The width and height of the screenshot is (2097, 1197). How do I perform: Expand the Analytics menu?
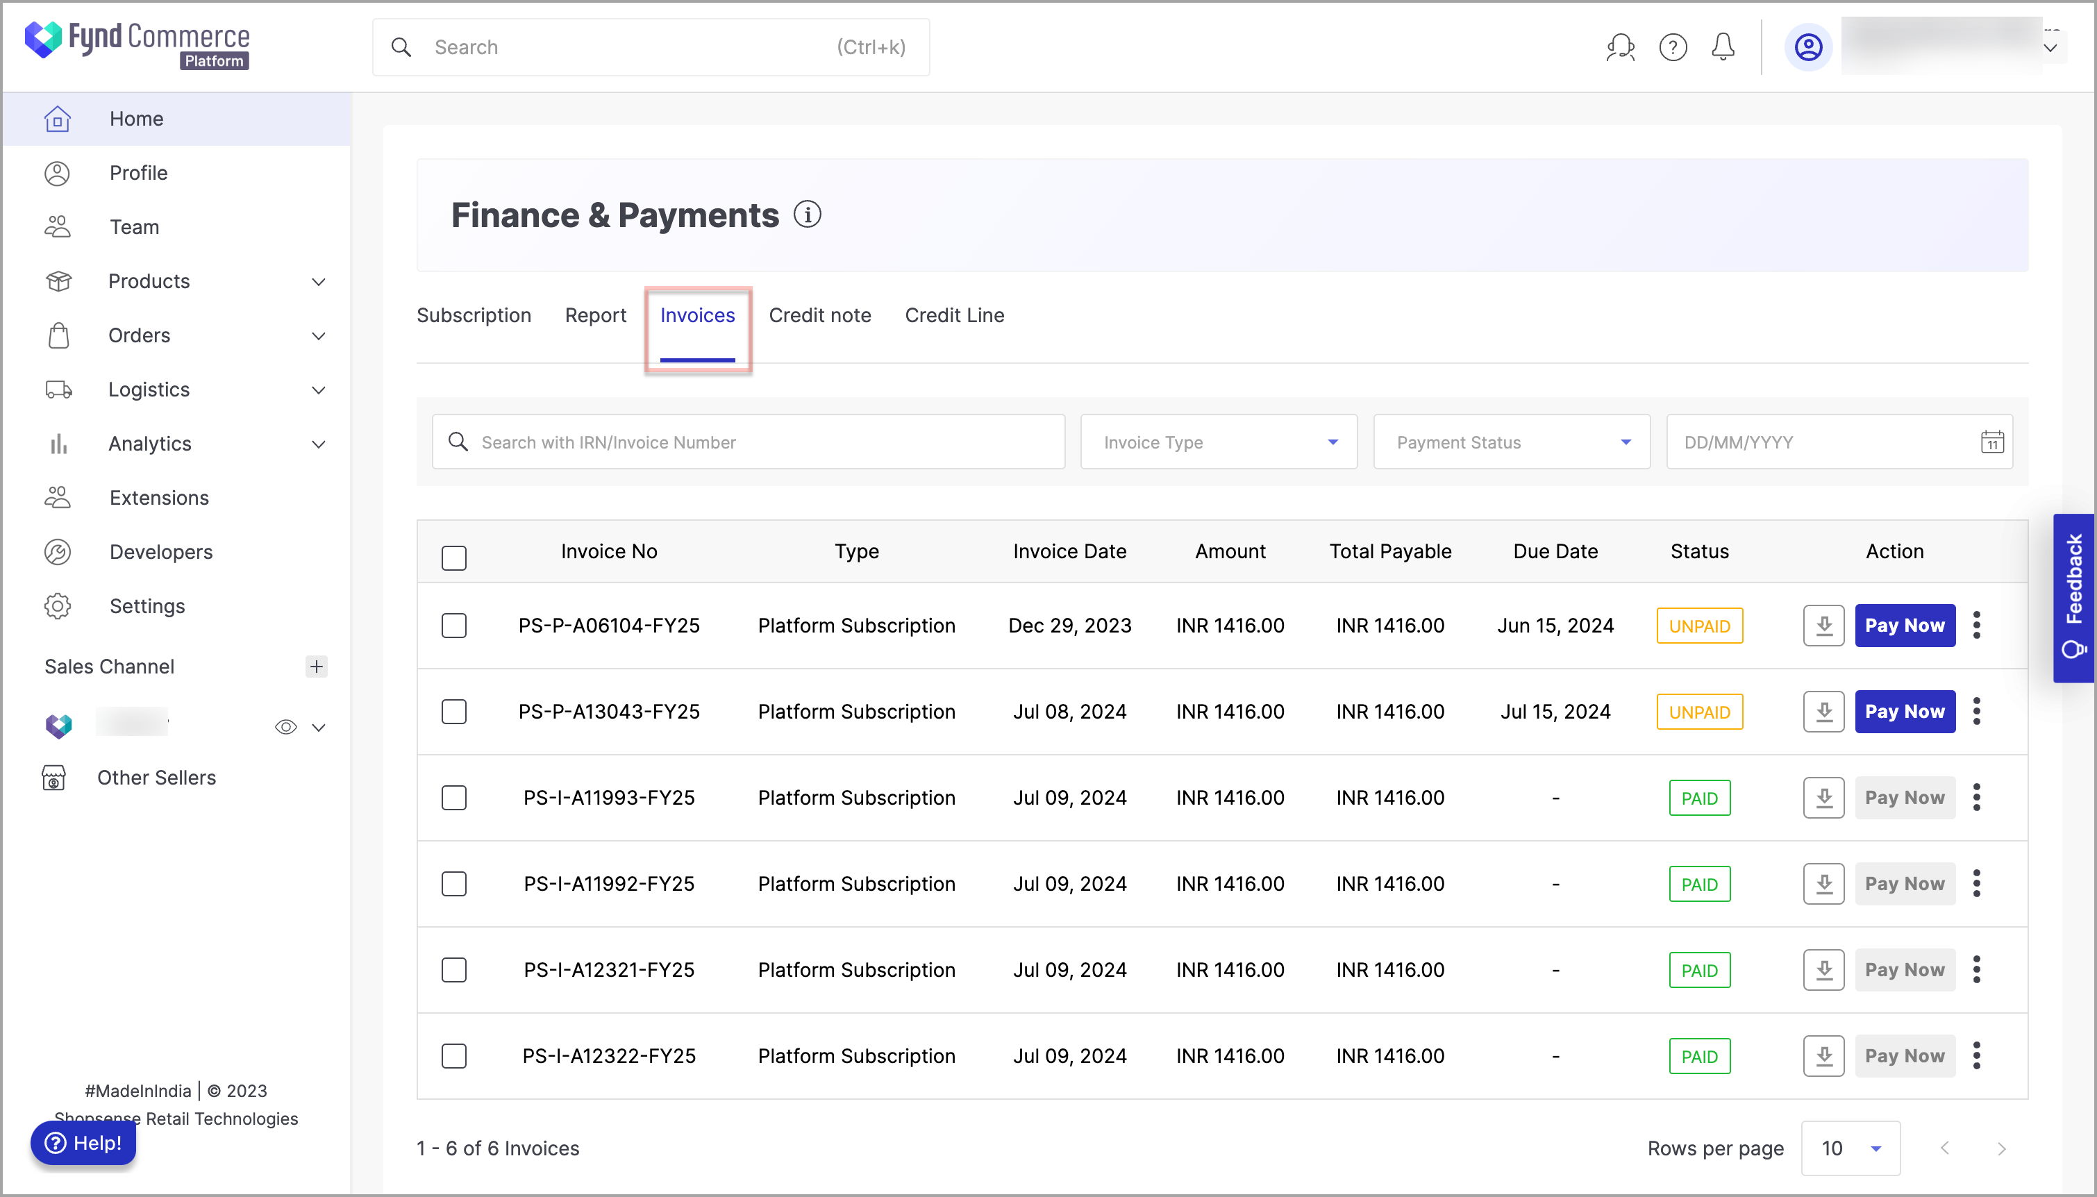coord(319,445)
